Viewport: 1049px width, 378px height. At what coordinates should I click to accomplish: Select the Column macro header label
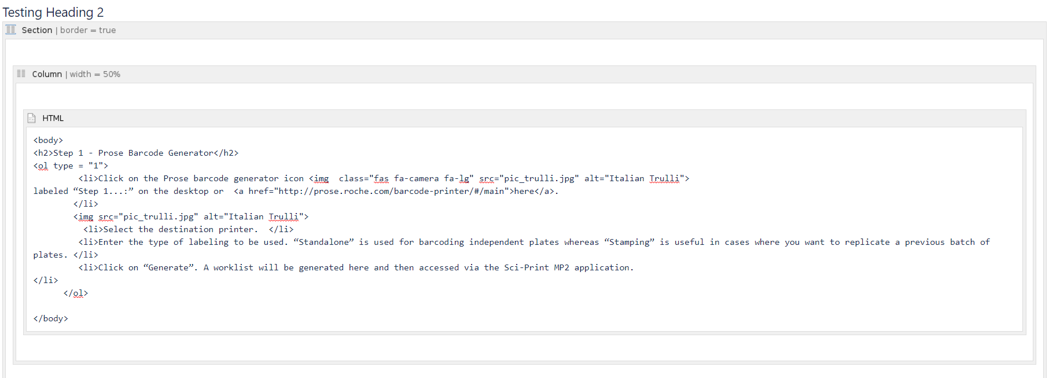pos(47,74)
